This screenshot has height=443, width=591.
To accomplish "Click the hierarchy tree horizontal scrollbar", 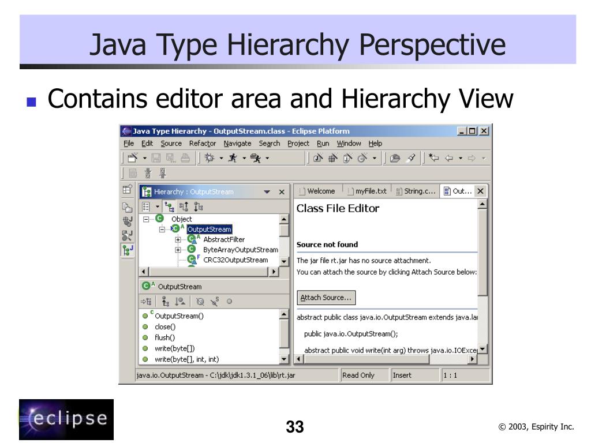I will 210,272.
